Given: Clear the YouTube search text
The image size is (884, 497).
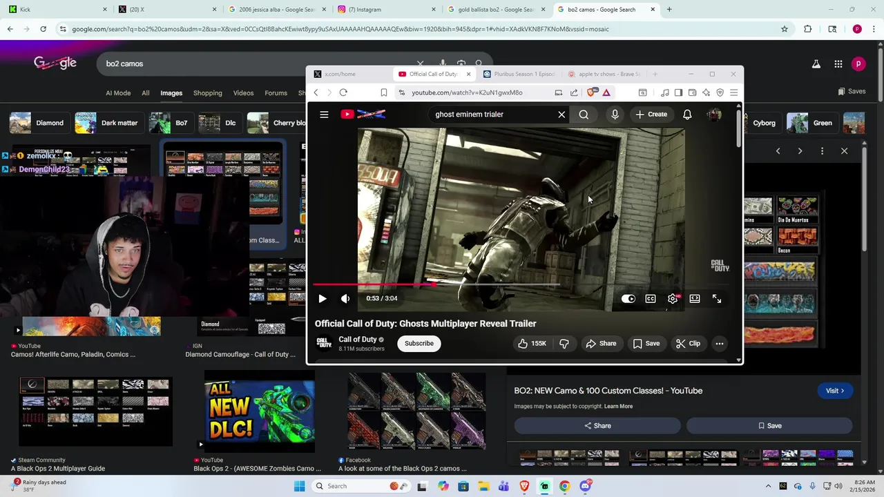Looking at the screenshot, I should click(x=561, y=115).
